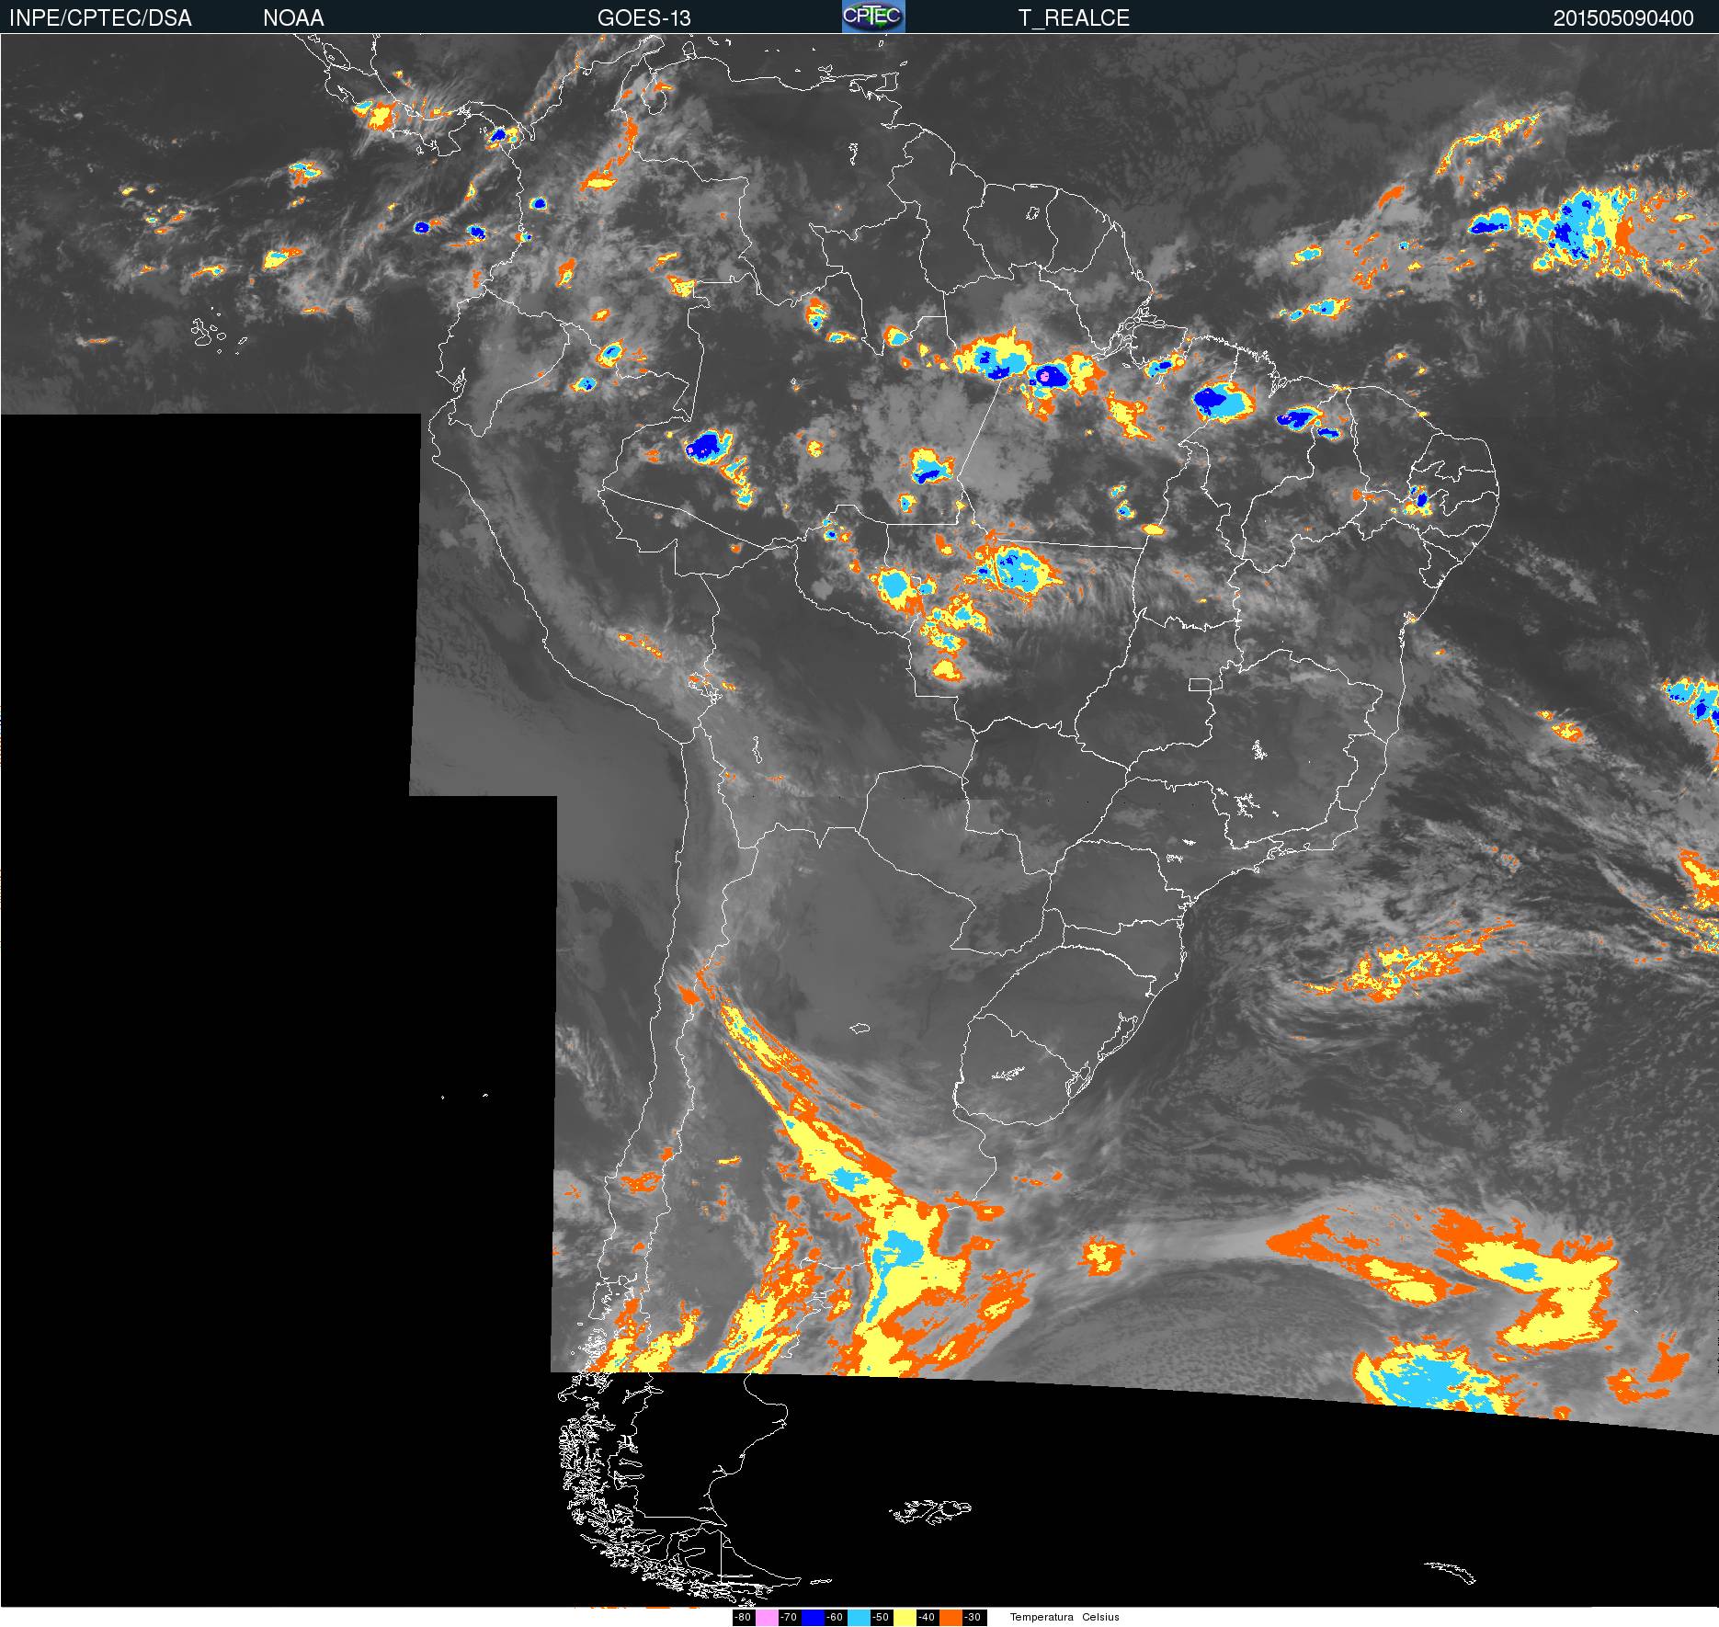
Task: Click the pink legend color swatch
Action: coord(767,1617)
